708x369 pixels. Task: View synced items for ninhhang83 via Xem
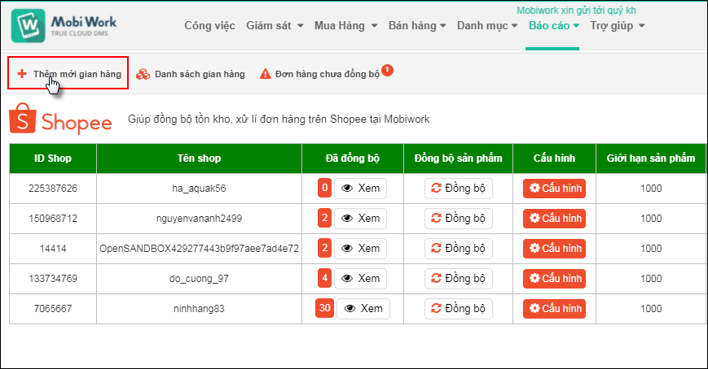click(363, 309)
